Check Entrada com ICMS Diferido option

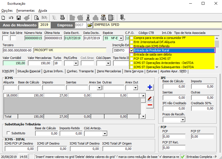tap(131, 46)
